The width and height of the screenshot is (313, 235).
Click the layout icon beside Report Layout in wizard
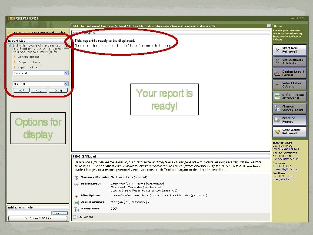tap(77, 184)
